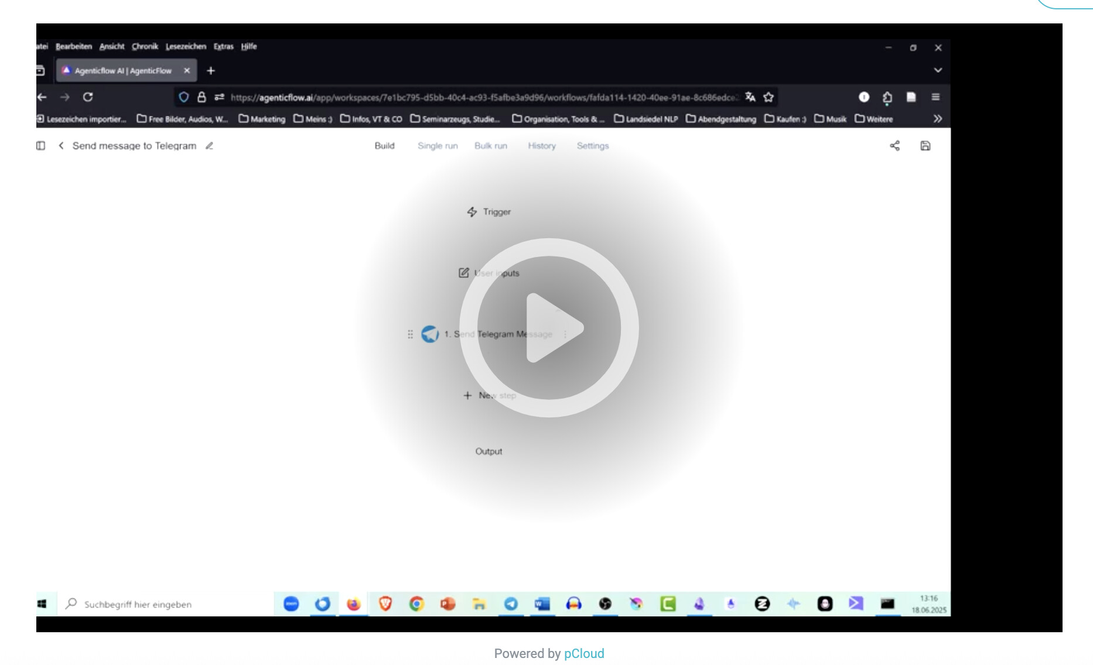The image size is (1093, 665).
Task: Open Firefox from the taskbar
Action: [x=354, y=604]
